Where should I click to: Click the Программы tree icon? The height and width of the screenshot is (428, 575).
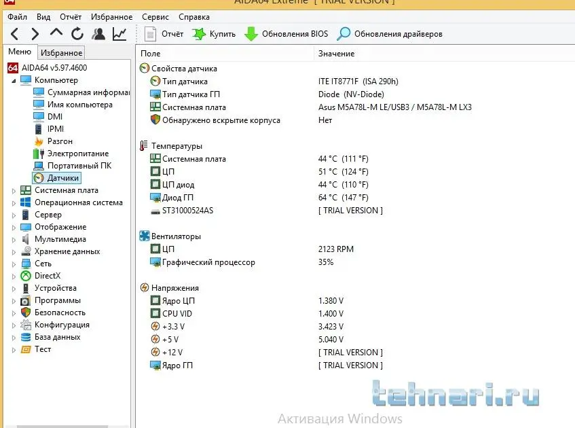coord(26,301)
